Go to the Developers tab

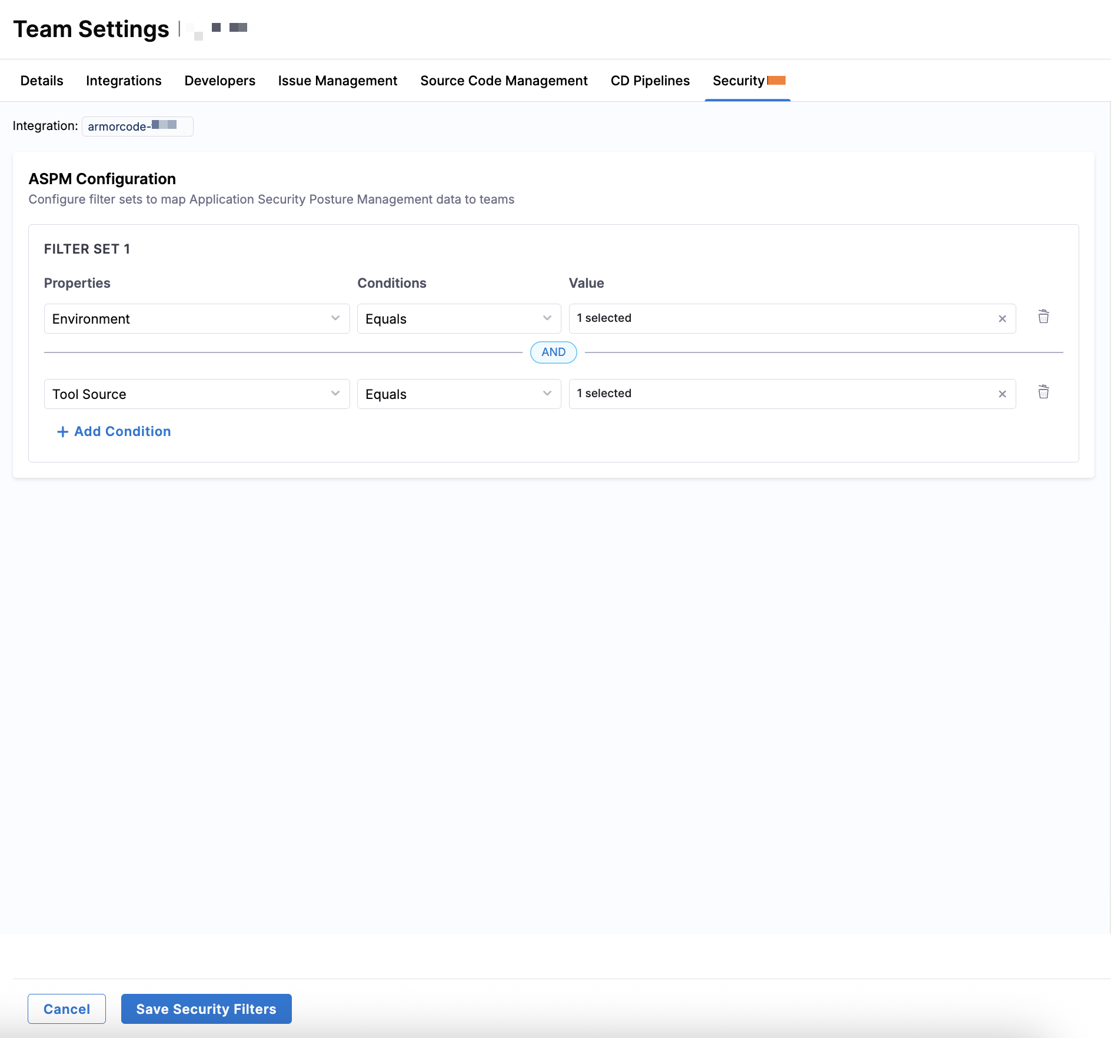[x=219, y=81]
